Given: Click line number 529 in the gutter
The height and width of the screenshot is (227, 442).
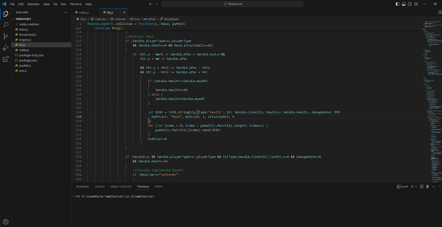Looking at the screenshot, I should click(x=79, y=117).
